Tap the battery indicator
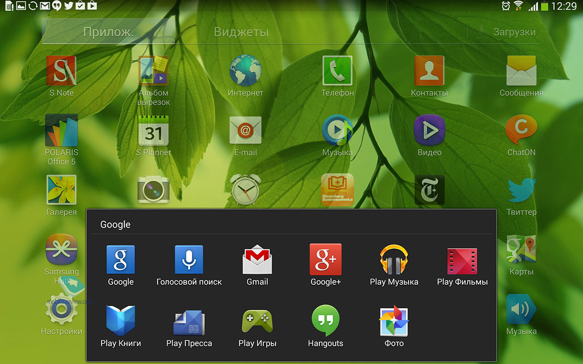The width and height of the screenshot is (583, 364). click(545, 6)
